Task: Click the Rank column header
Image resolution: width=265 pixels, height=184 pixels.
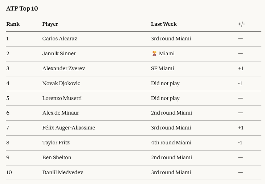Action: pos(13,24)
